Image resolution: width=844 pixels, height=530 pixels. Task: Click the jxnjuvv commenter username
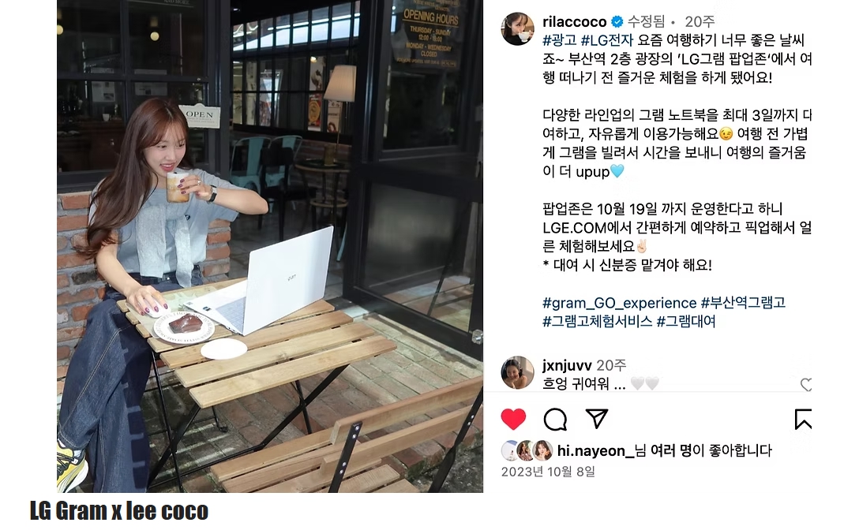pyautogui.click(x=567, y=365)
